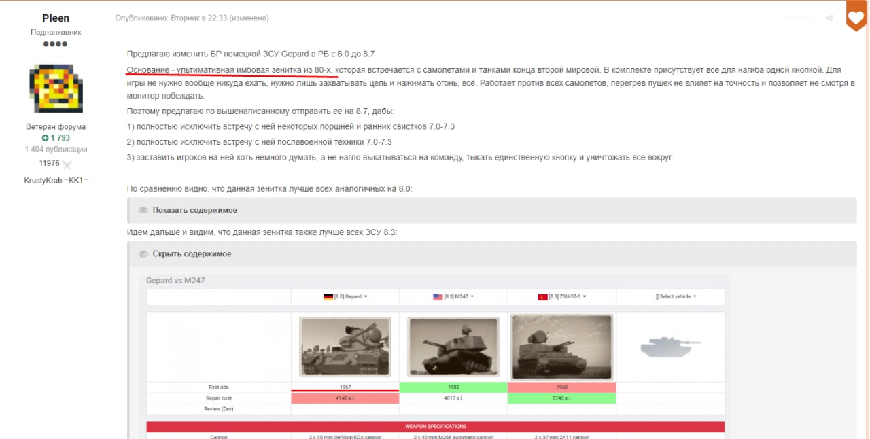
Task: Click the four rank dots under Подполковник
Action: click(x=56, y=44)
